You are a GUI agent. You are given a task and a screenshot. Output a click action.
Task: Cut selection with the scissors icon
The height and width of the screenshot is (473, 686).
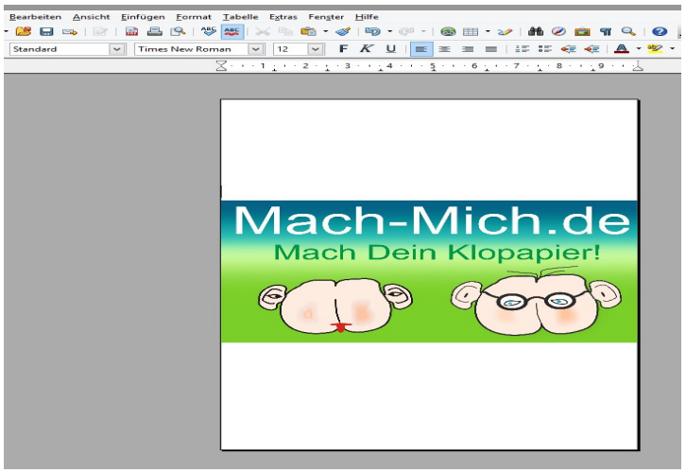point(263,31)
